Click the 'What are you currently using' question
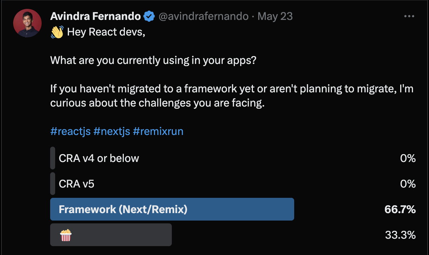Viewport: 429px width, 255px height. (x=153, y=60)
